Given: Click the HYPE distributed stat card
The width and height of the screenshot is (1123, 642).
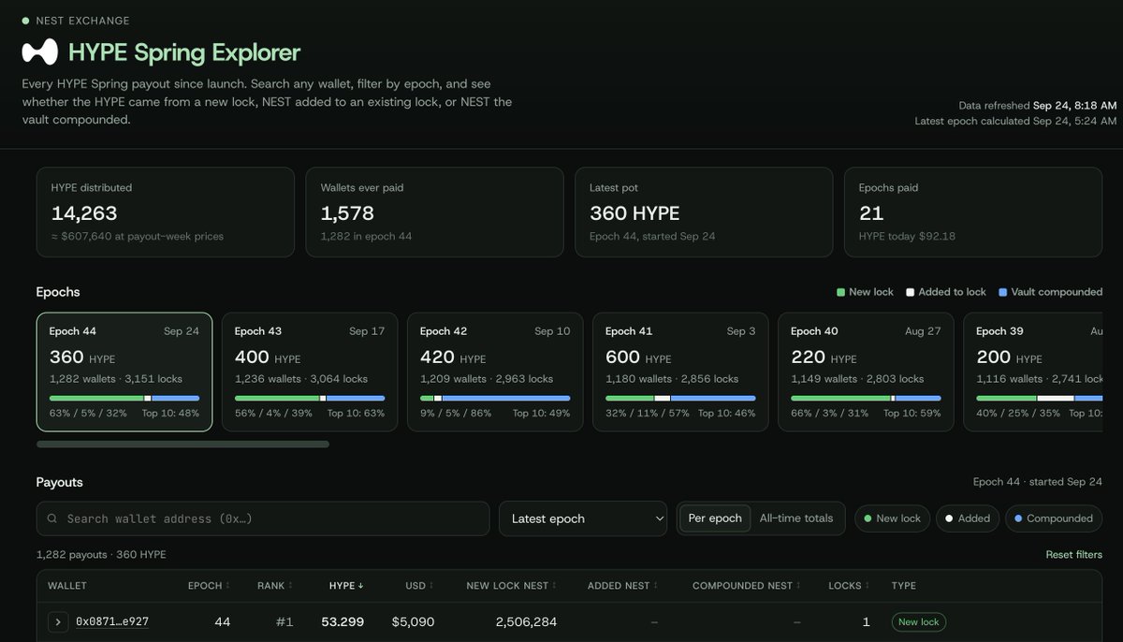Looking at the screenshot, I should 165,212.
